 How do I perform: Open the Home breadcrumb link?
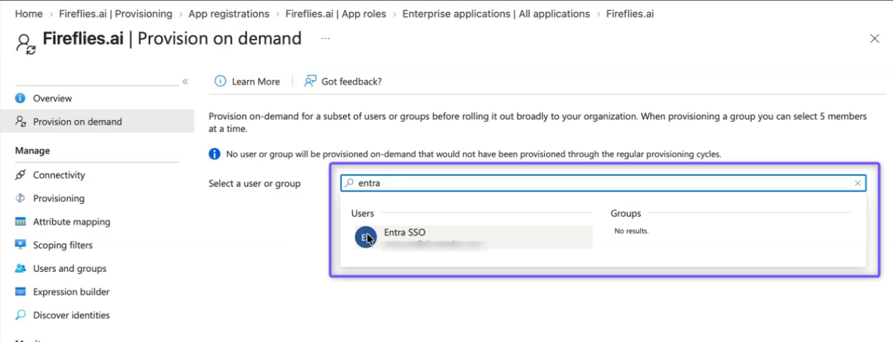29,13
